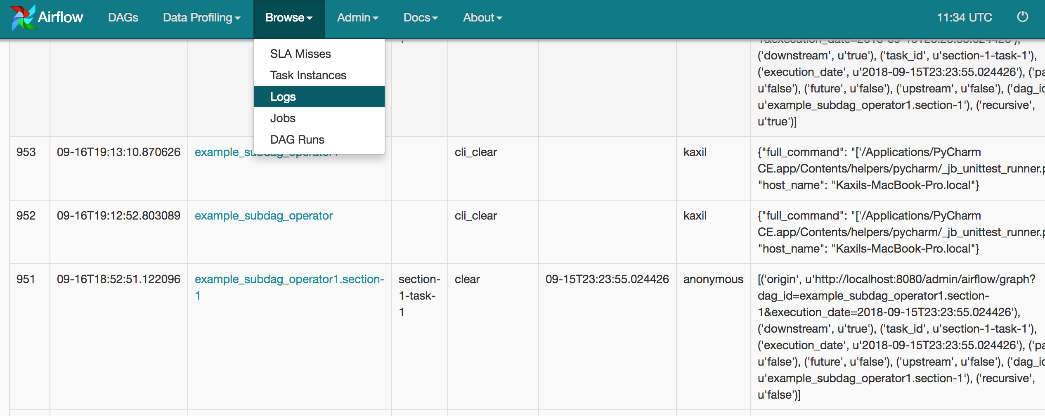Select SLA Misses from Browse menu
This screenshot has height=416, width=1045.
[319, 54]
